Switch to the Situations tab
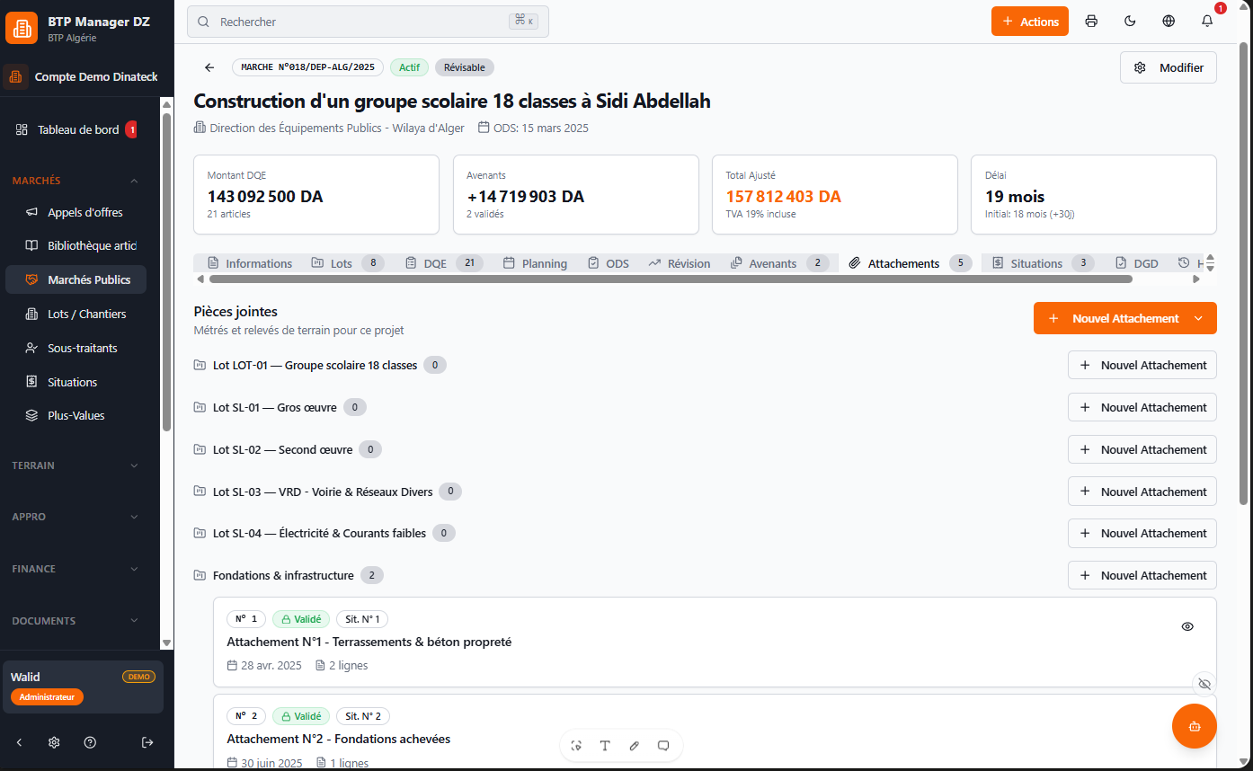The image size is (1253, 771). coord(1043,263)
